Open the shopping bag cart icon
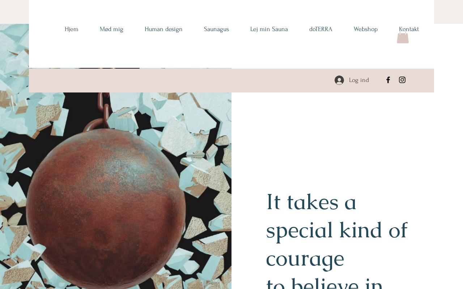Screen dimensions: 463x289 tap(403, 36)
